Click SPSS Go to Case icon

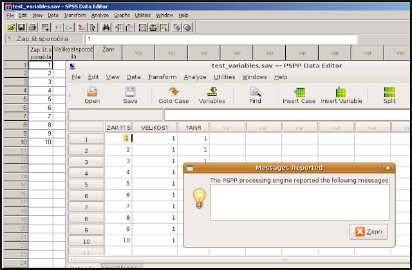[x=82, y=27]
